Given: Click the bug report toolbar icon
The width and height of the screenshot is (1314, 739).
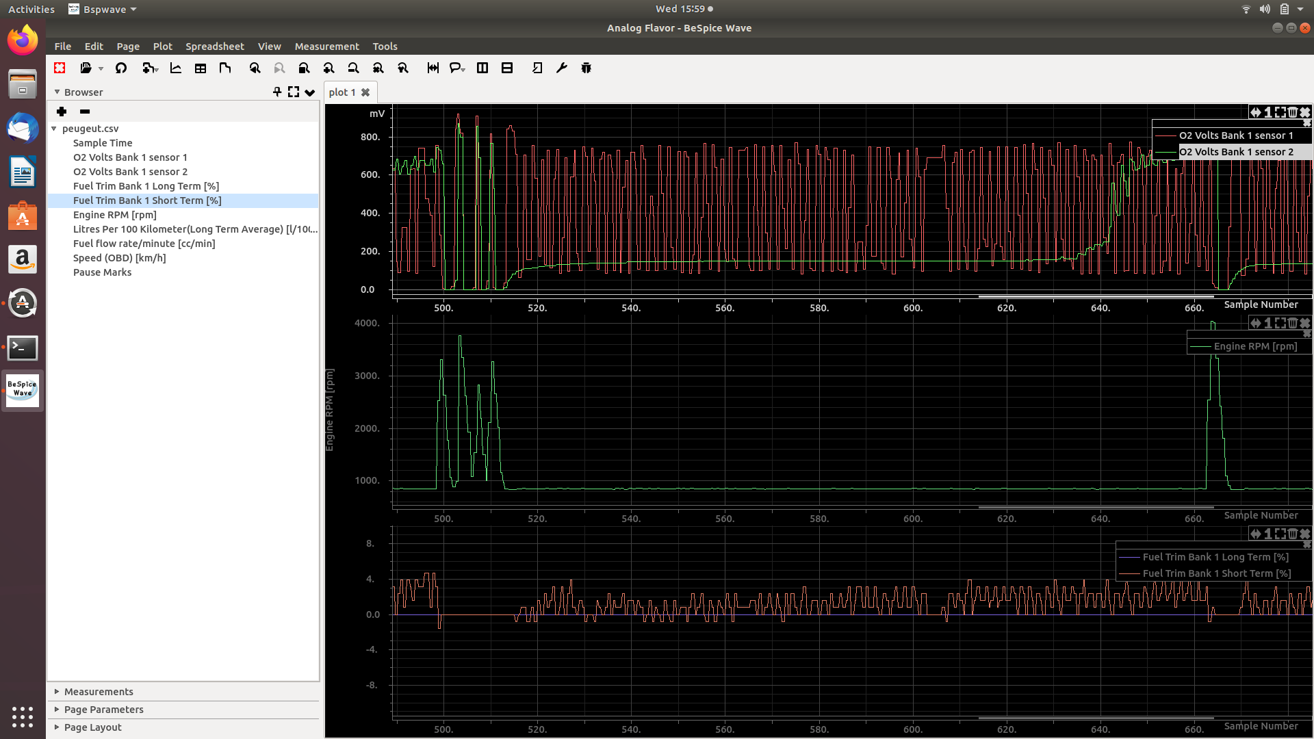Looking at the screenshot, I should click(587, 68).
